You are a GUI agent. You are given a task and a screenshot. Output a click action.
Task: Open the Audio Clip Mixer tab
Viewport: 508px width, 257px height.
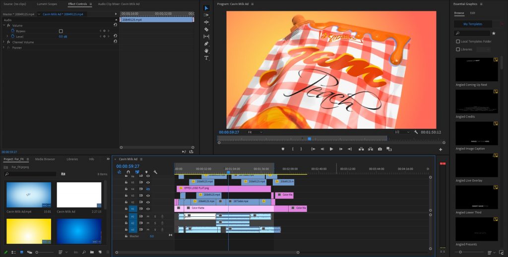click(119, 4)
